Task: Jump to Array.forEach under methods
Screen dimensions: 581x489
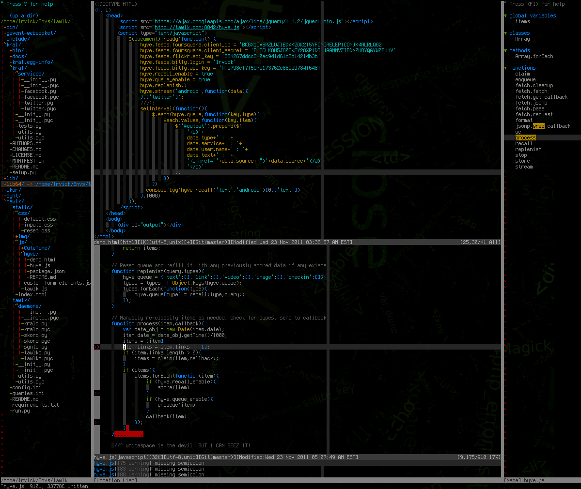Action: [x=534, y=57]
